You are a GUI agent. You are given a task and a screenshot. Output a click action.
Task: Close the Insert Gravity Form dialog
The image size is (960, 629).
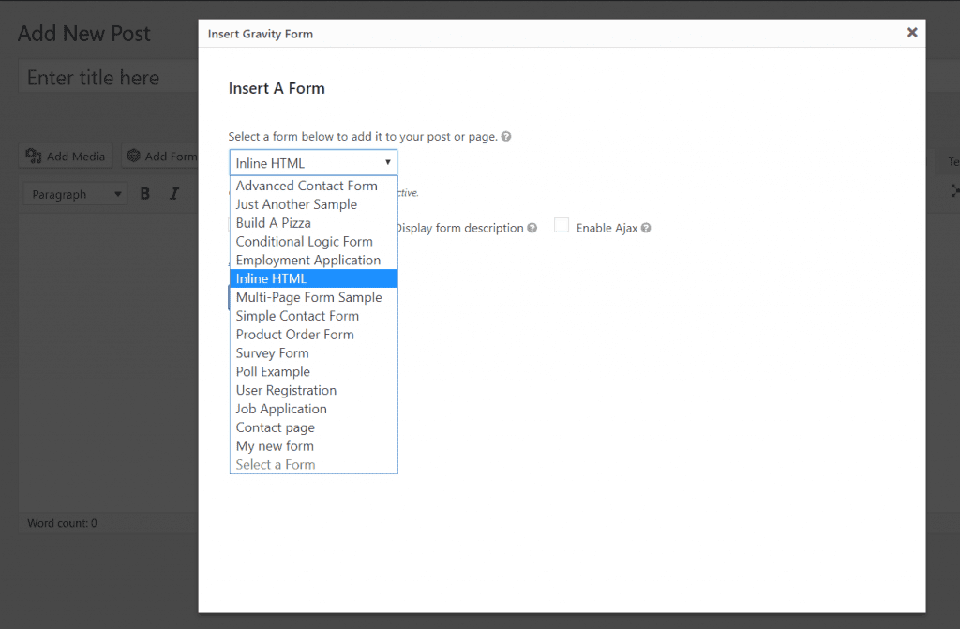pos(912,33)
